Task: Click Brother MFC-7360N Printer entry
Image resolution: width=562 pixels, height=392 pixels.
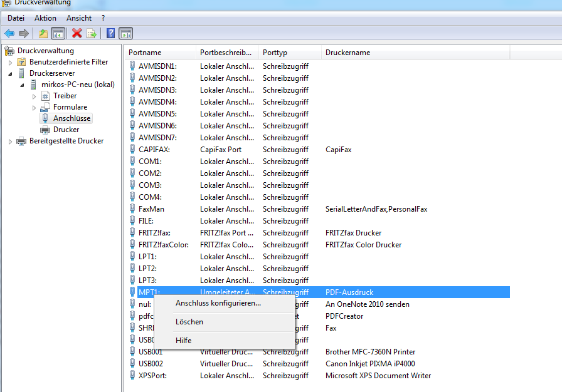Action: 370,351
